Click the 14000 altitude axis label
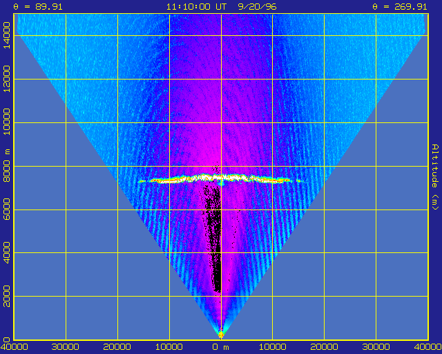This screenshot has height=354, width=442. tap(6, 35)
